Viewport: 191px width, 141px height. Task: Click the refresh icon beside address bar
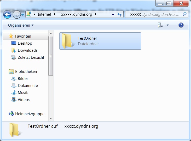[x=120, y=15]
